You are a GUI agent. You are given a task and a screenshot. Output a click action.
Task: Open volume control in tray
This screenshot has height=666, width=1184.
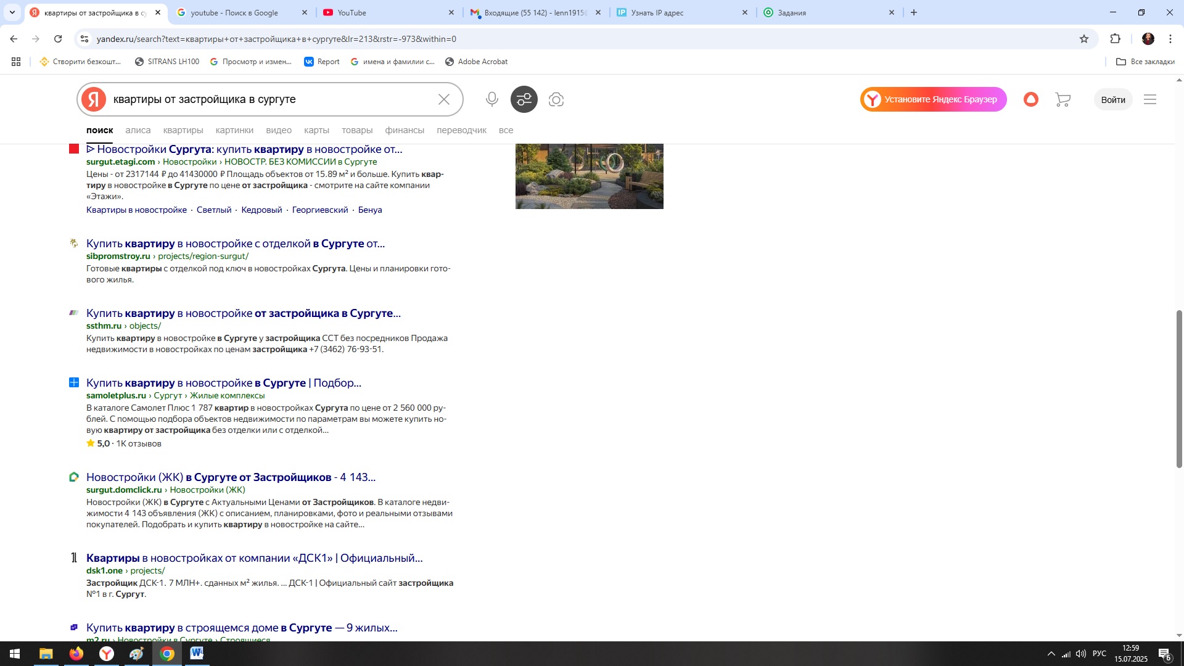[x=1081, y=654]
